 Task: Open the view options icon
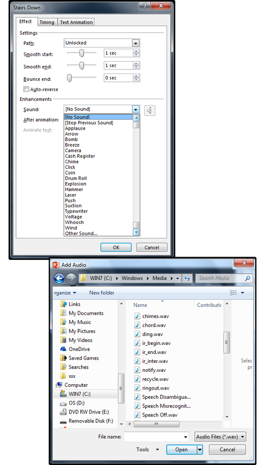click(x=233, y=293)
